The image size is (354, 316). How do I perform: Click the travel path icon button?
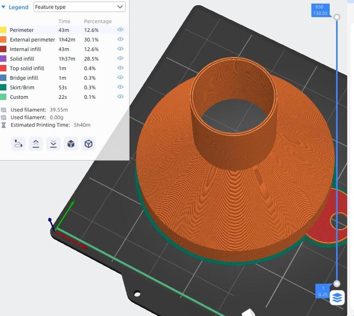[18, 144]
